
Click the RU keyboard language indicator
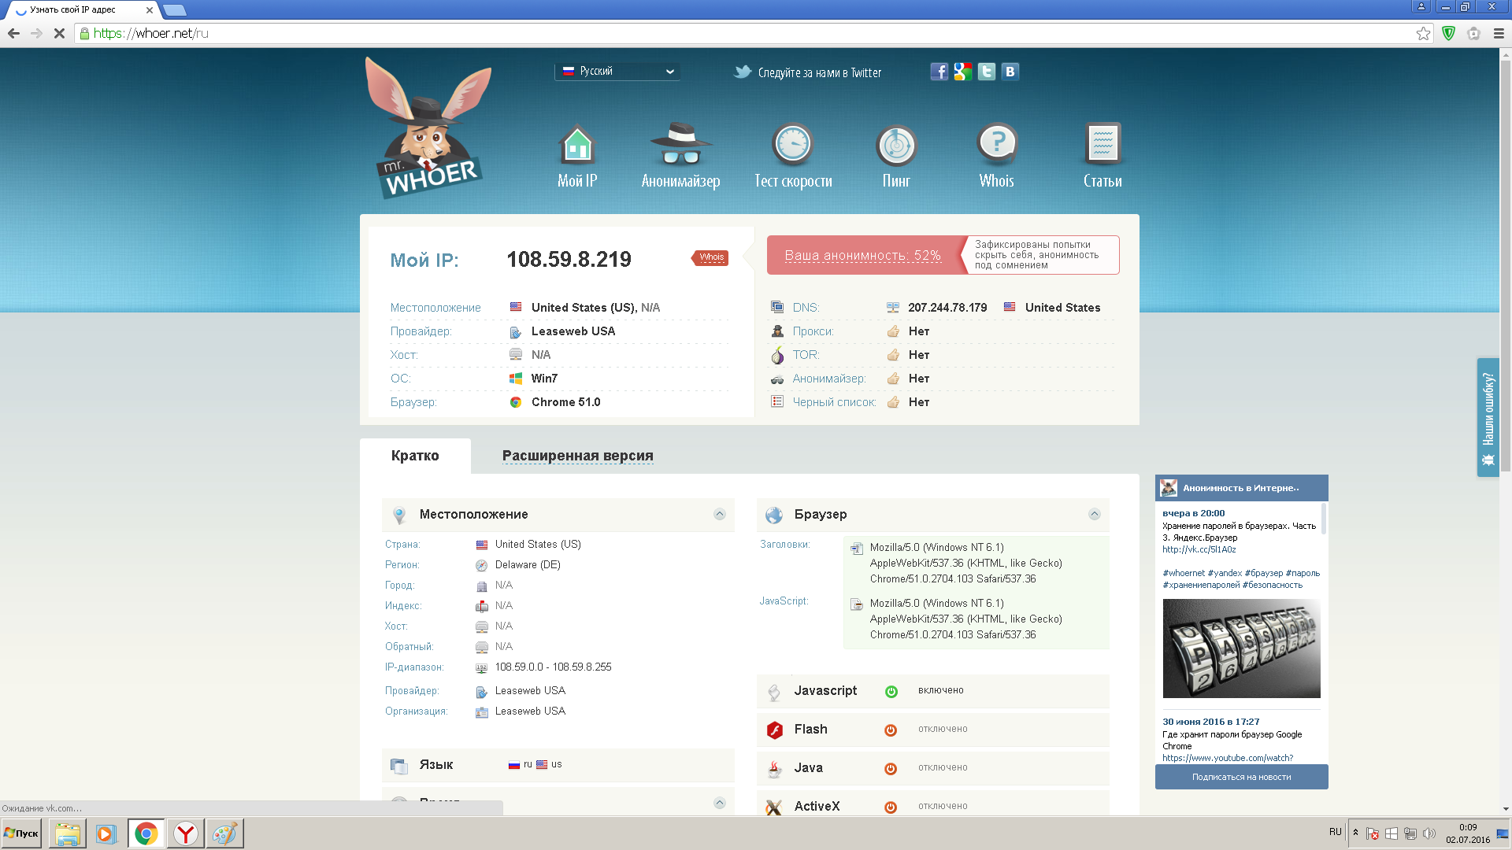[x=1335, y=832]
